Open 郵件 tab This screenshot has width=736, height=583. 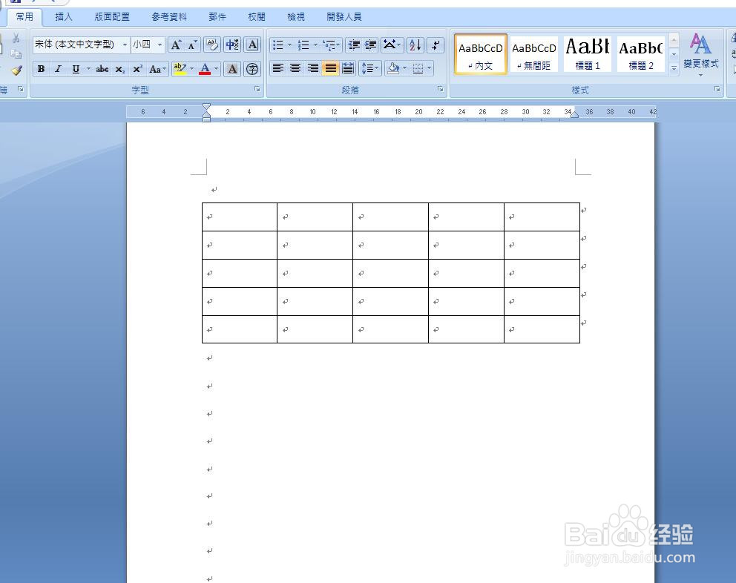click(x=217, y=17)
